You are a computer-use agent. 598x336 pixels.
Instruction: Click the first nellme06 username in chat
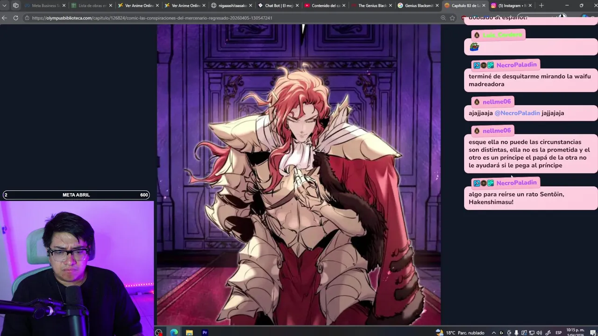[497, 102]
